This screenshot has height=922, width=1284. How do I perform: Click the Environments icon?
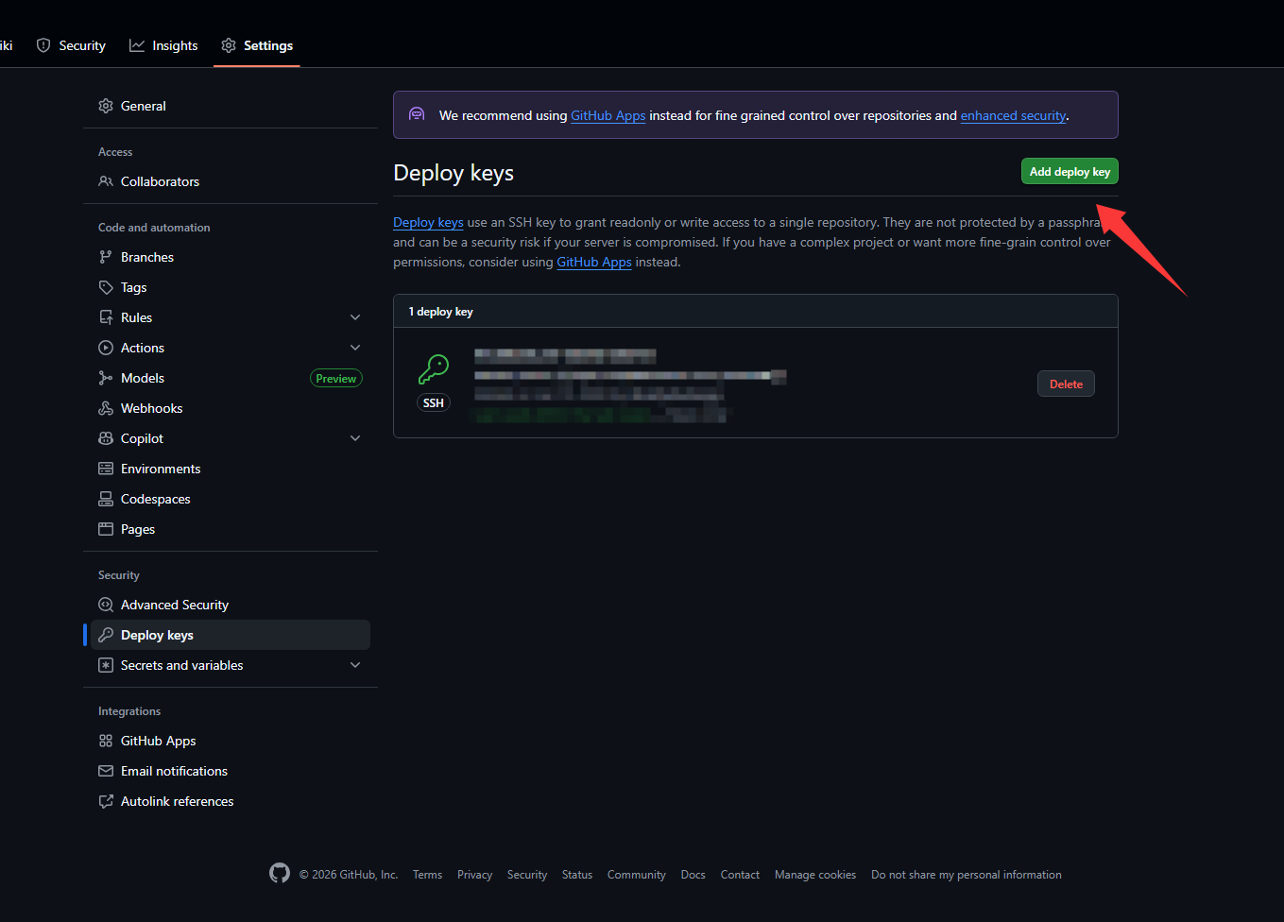[106, 468]
